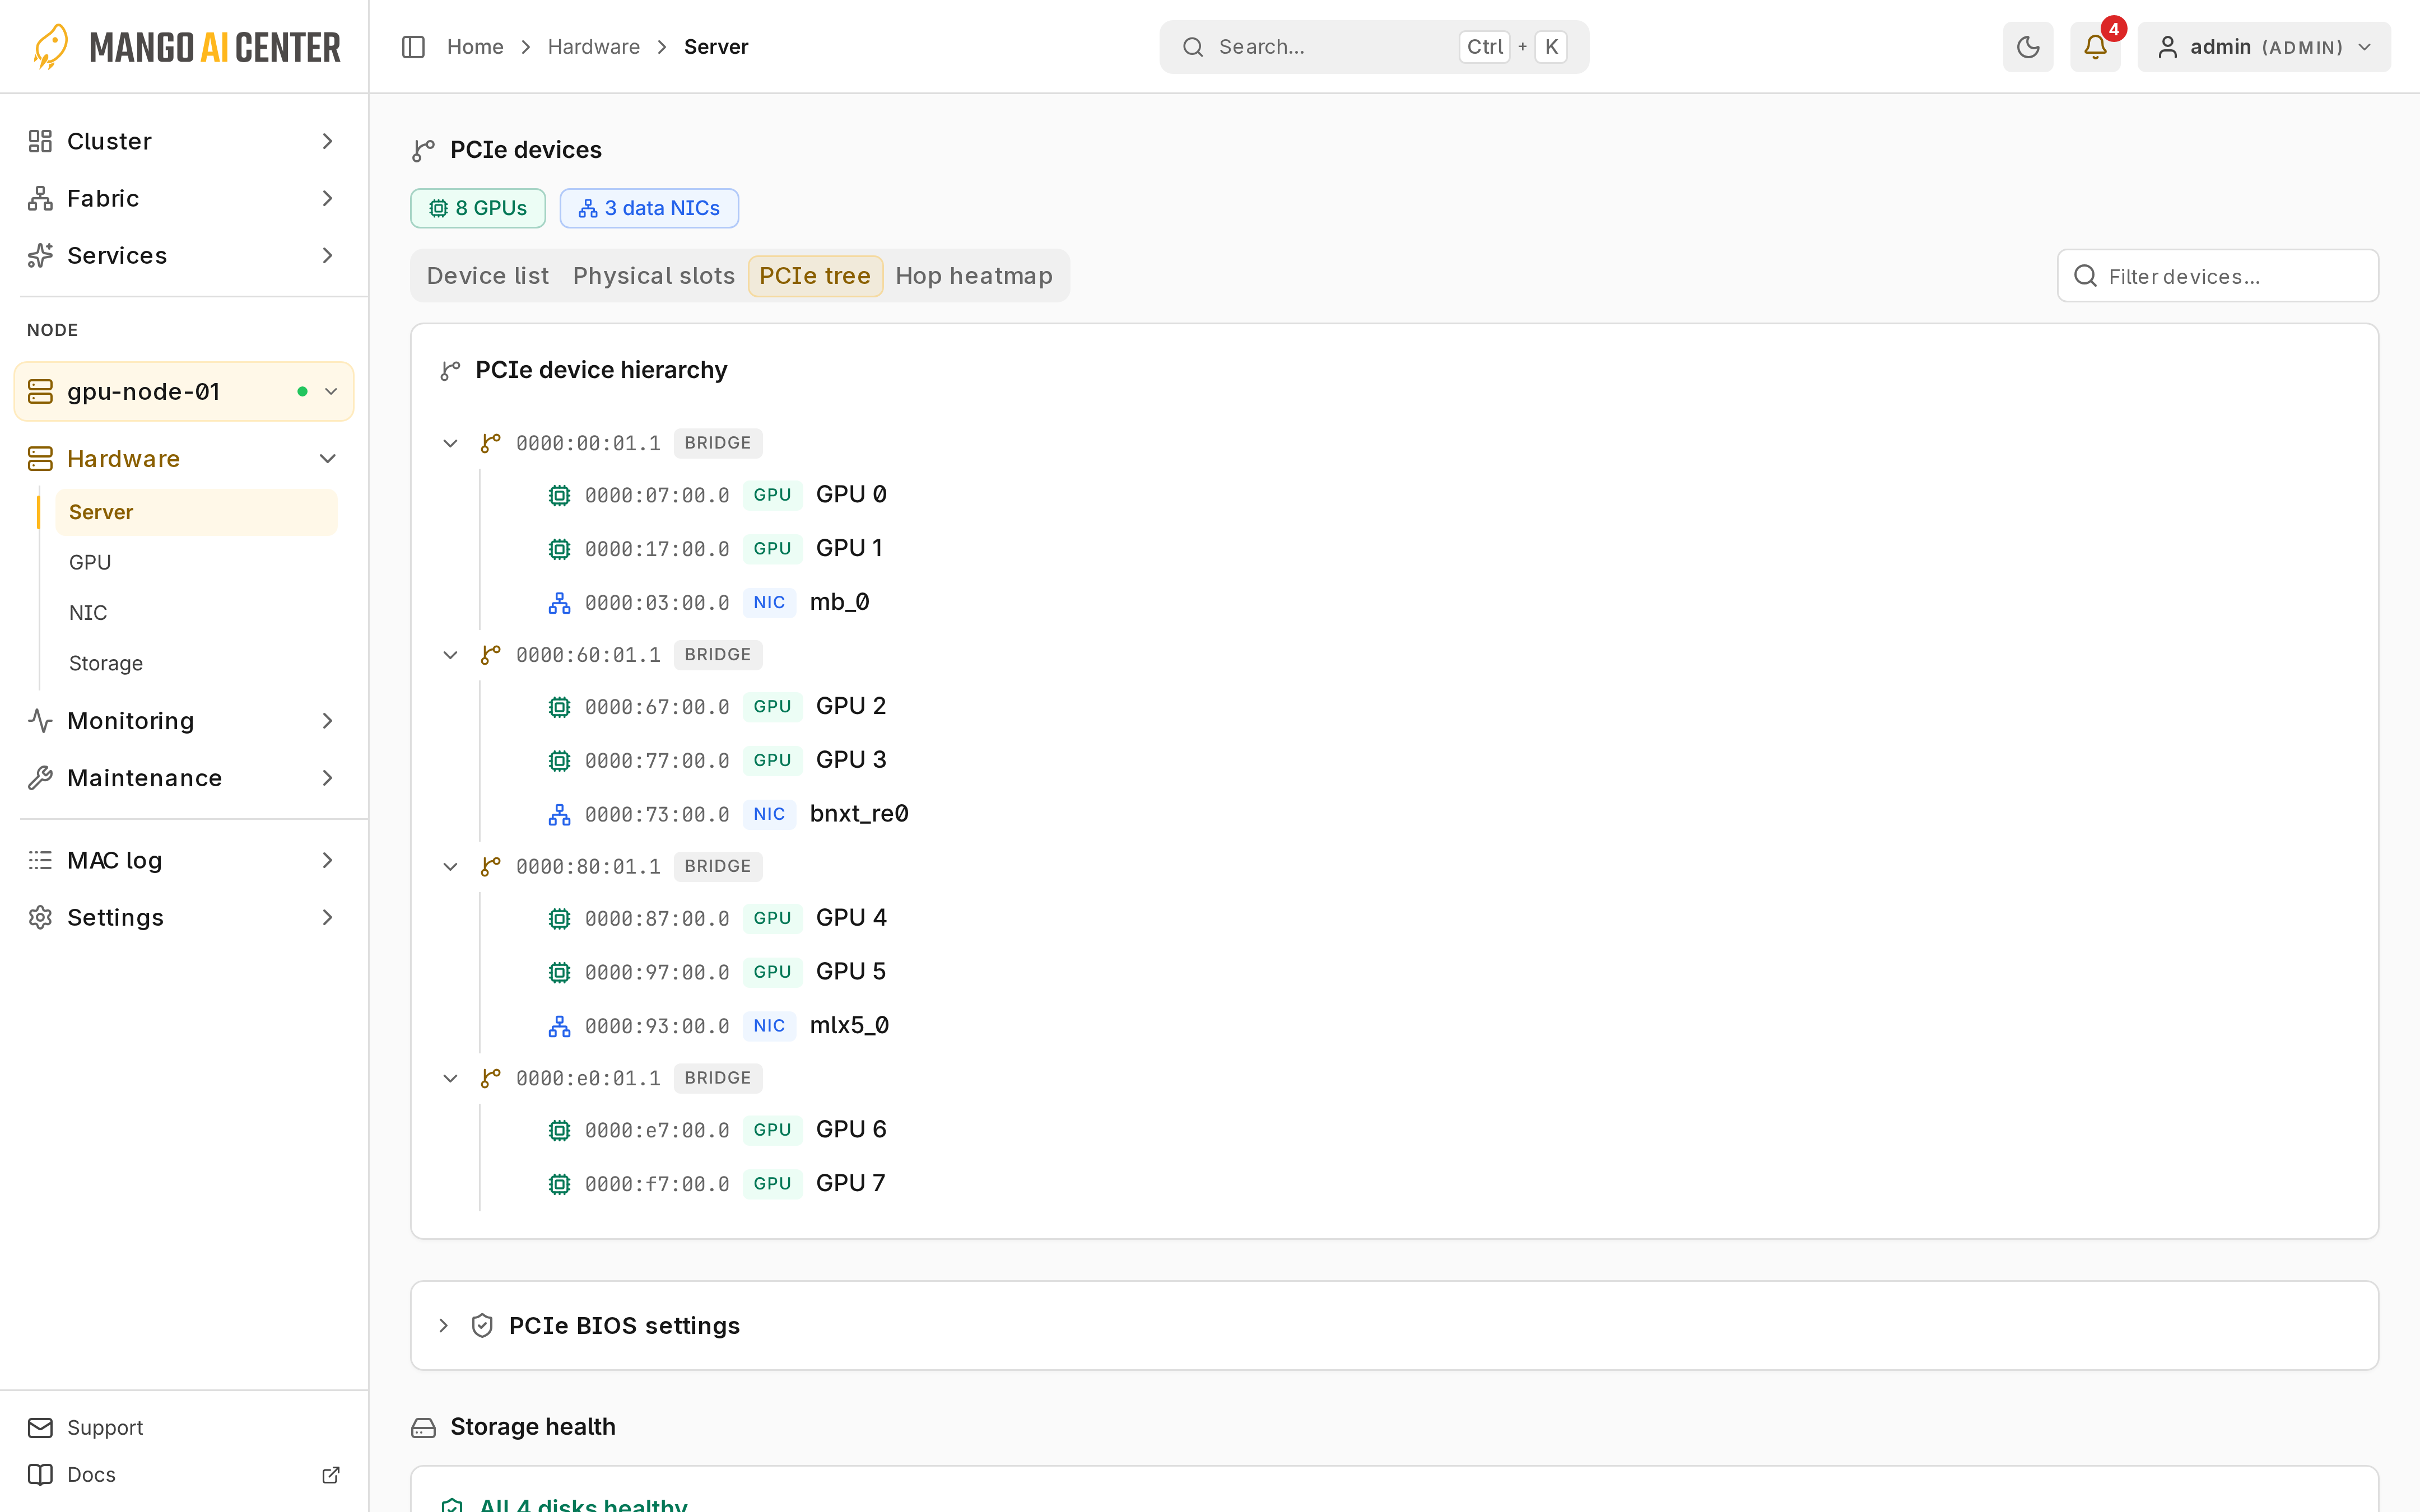Switch to dark mode moon icon
This screenshot has width=2420, height=1512.
click(x=2027, y=47)
